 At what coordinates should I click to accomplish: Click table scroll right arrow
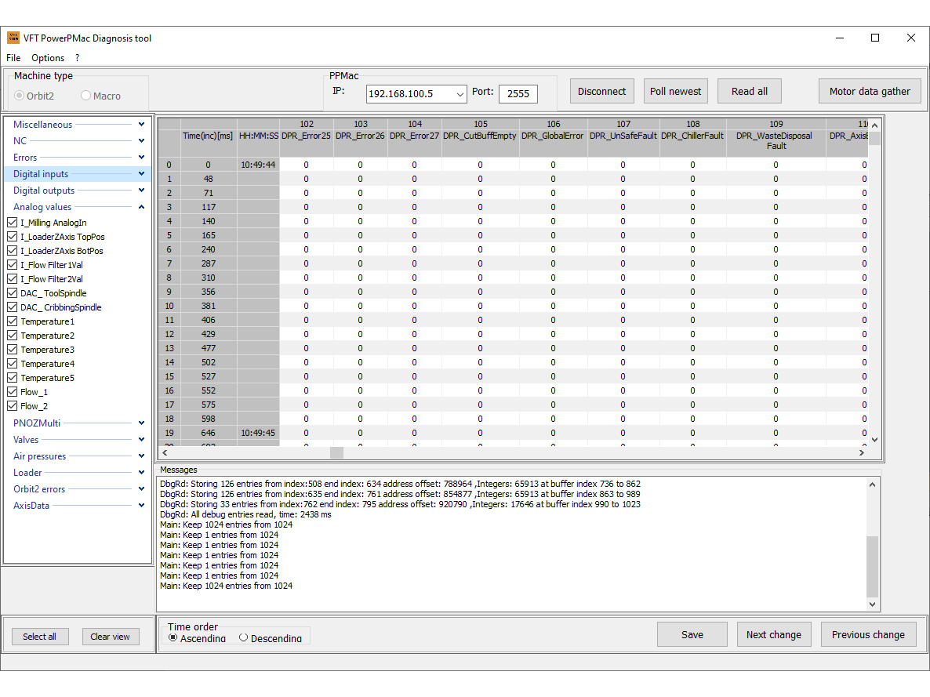coord(861,452)
